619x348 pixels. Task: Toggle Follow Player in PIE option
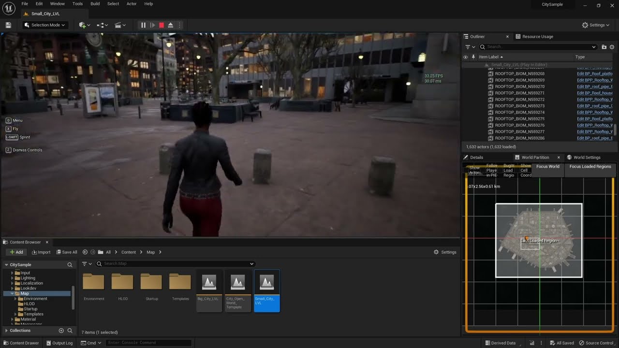[x=492, y=170]
